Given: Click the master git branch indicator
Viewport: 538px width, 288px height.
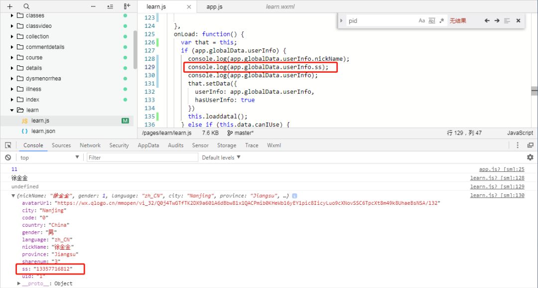Looking at the screenshot, I should [241, 133].
